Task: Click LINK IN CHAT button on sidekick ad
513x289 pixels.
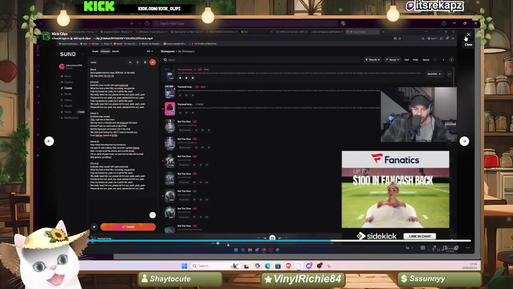Action: coord(420,236)
